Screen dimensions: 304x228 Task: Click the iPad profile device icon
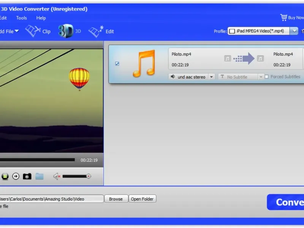[x=232, y=31]
